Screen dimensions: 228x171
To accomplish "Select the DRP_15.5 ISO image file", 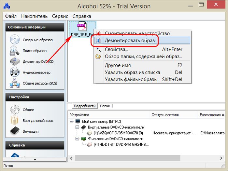I will pyautogui.click(x=82, y=29).
